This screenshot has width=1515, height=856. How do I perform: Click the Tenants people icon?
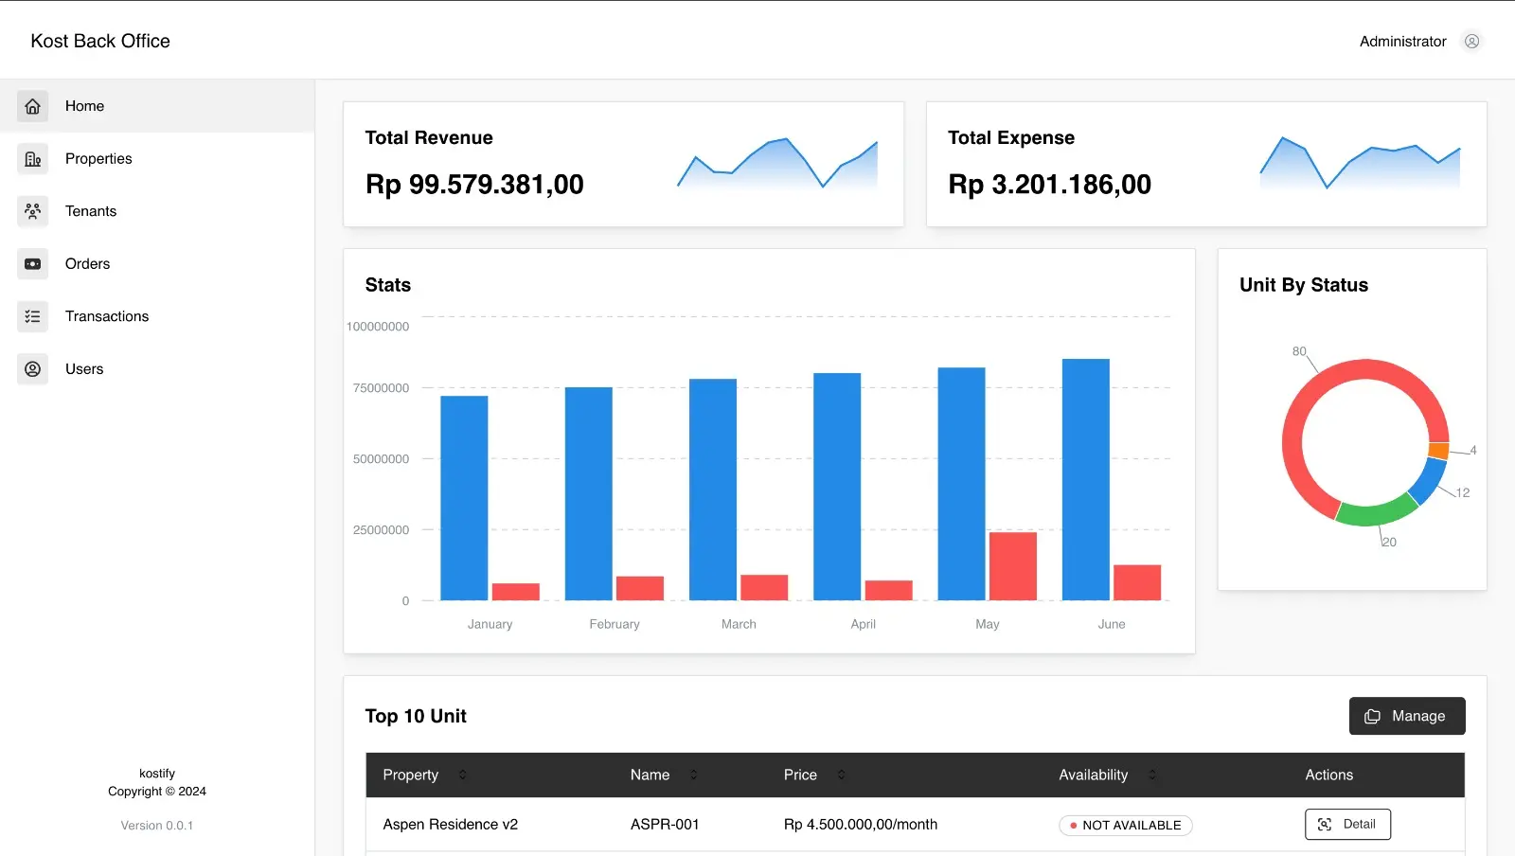coord(32,211)
